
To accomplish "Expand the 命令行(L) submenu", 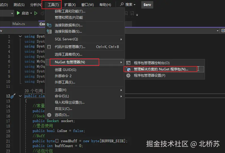I will 85,96.
